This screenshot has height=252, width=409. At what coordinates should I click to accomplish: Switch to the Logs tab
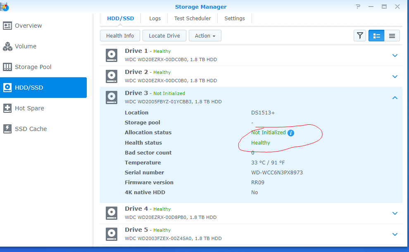click(155, 18)
